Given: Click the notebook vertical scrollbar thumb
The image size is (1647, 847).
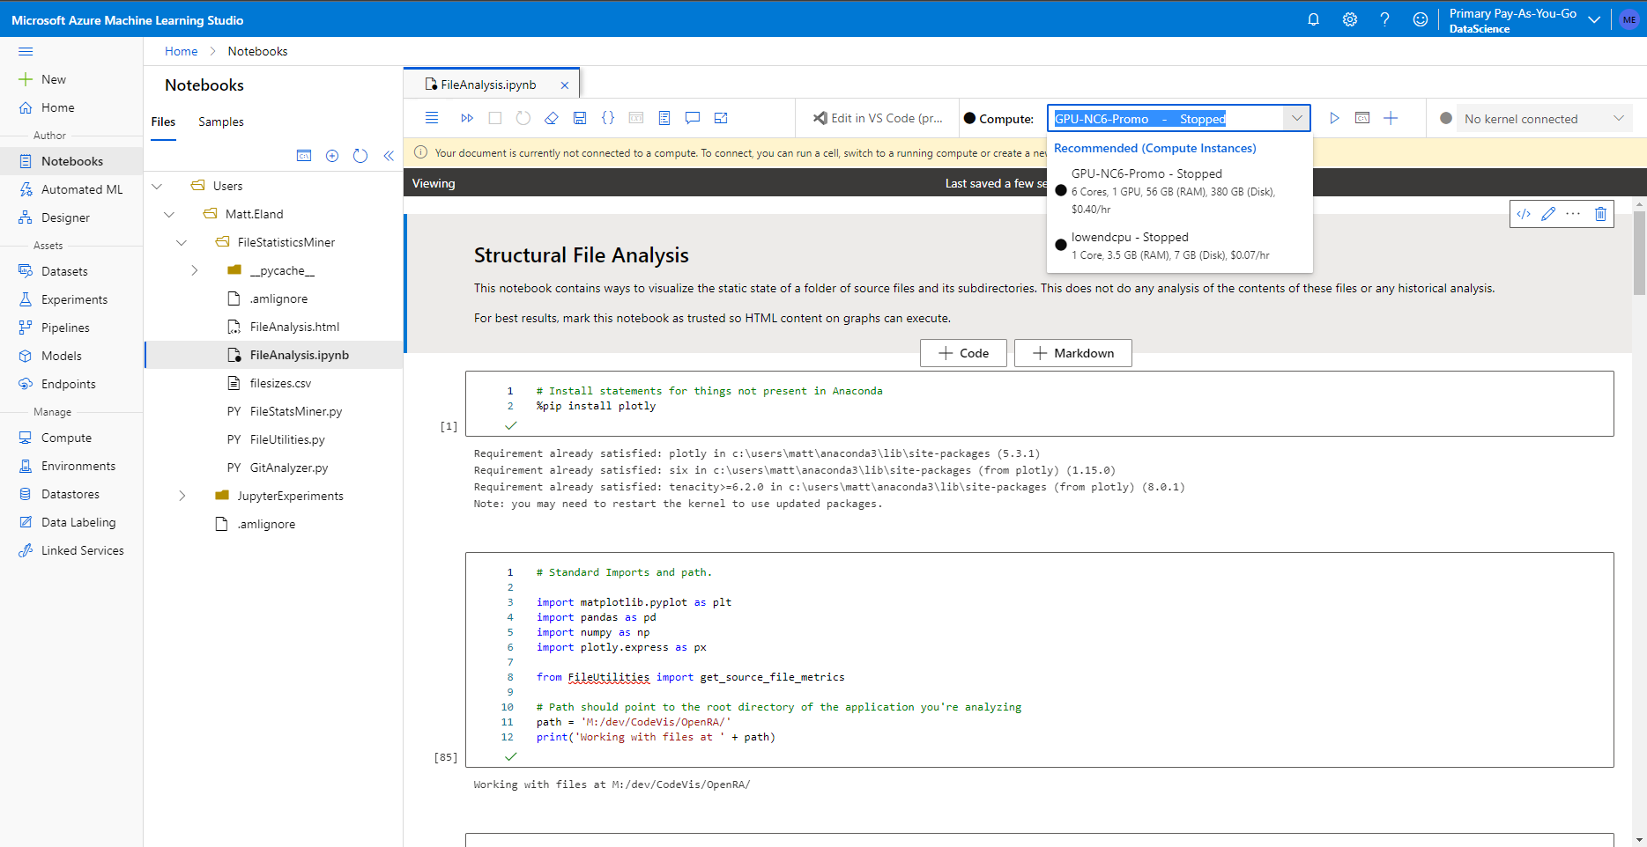Looking at the screenshot, I should point(1639,254).
